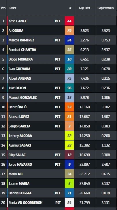Click the PIT label next to Diogo Moreira

[x=58, y=59]
